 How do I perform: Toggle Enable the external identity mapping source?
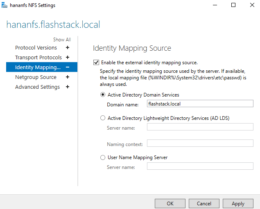96,63
